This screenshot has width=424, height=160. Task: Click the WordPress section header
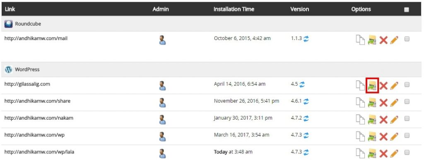(x=212, y=70)
